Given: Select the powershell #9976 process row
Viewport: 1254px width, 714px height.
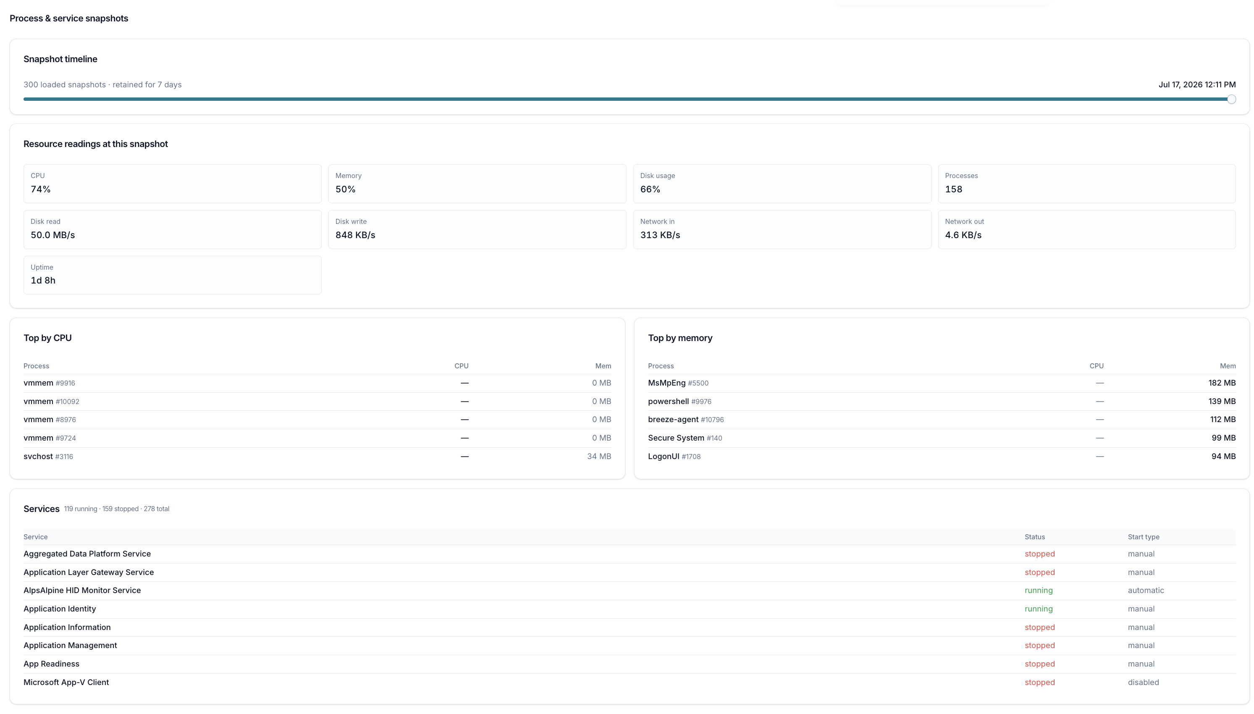Looking at the screenshot, I should point(942,402).
